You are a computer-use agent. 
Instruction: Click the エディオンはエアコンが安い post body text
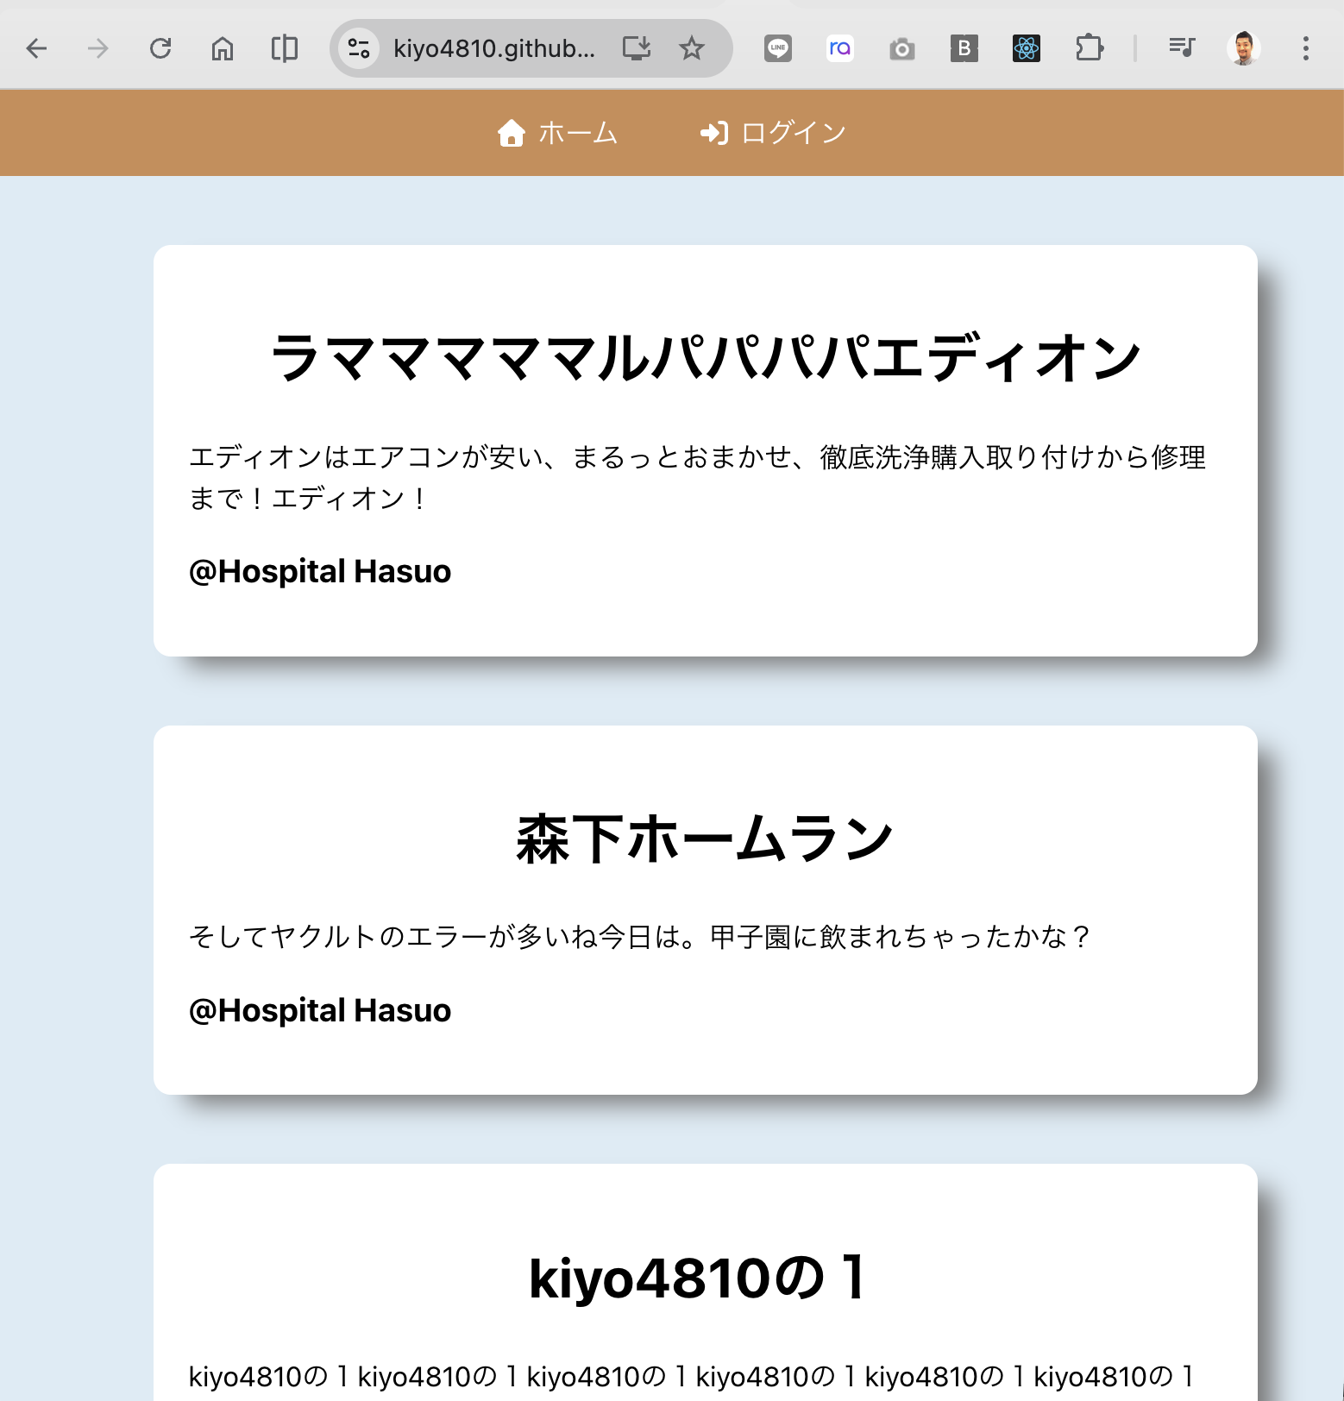pos(697,478)
